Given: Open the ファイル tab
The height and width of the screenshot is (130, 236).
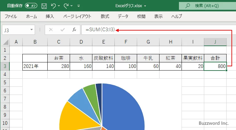Looking at the screenshot, I should [11, 16].
